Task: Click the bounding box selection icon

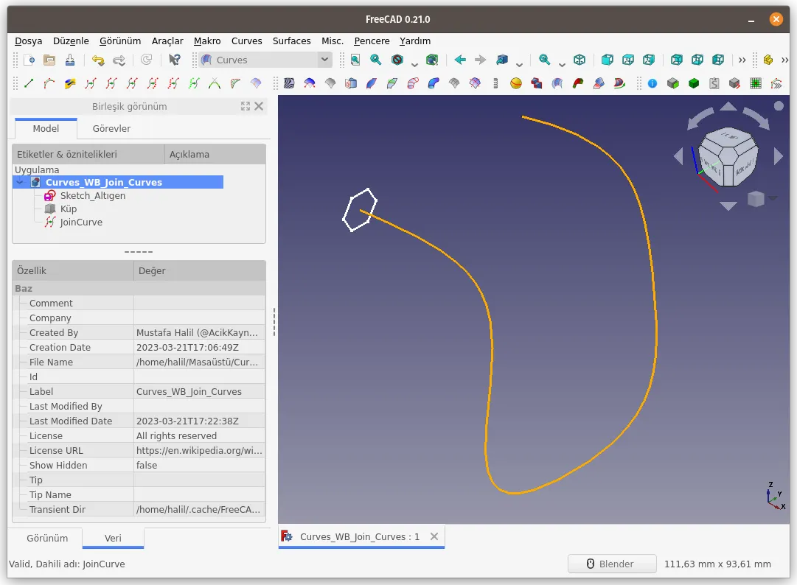Action: point(432,60)
